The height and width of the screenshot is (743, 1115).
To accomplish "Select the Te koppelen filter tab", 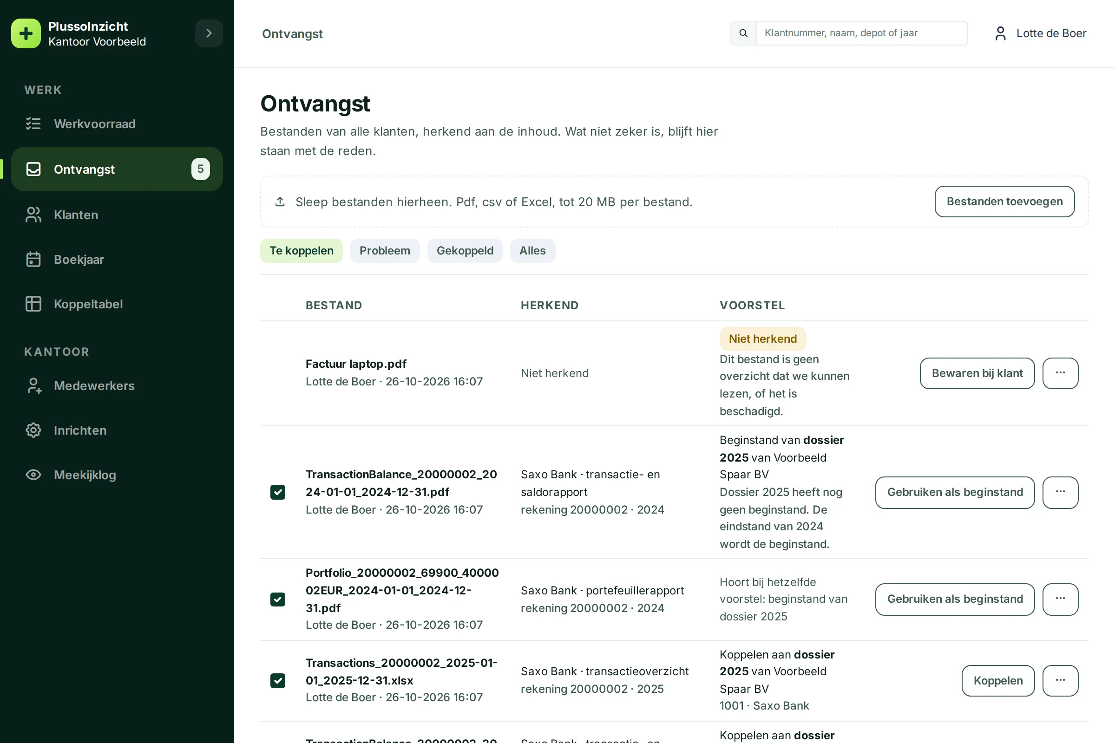I will pos(302,251).
